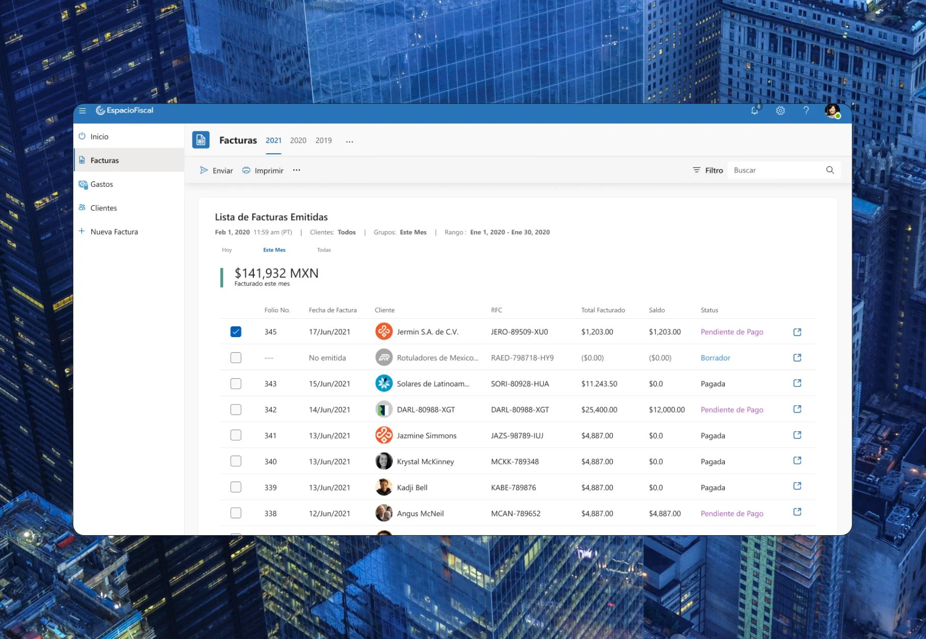The image size is (926, 639).
Task: Click the EspacioFiscal logo
Action: pyautogui.click(x=125, y=110)
